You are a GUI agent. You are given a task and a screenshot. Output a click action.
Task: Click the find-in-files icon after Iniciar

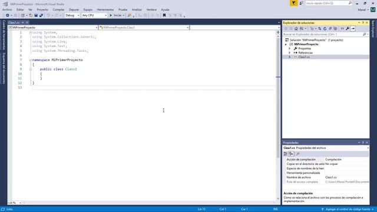[130, 15]
